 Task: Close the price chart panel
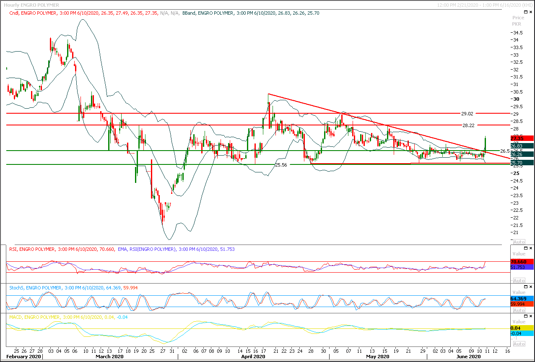(530, 12)
